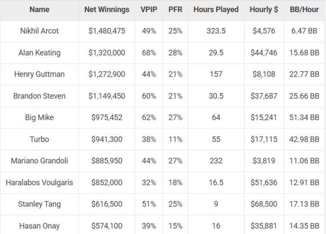The width and height of the screenshot is (326, 234).
Task: Click Haralabos Voulgaris in the list
Action: (x=39, y=183)
